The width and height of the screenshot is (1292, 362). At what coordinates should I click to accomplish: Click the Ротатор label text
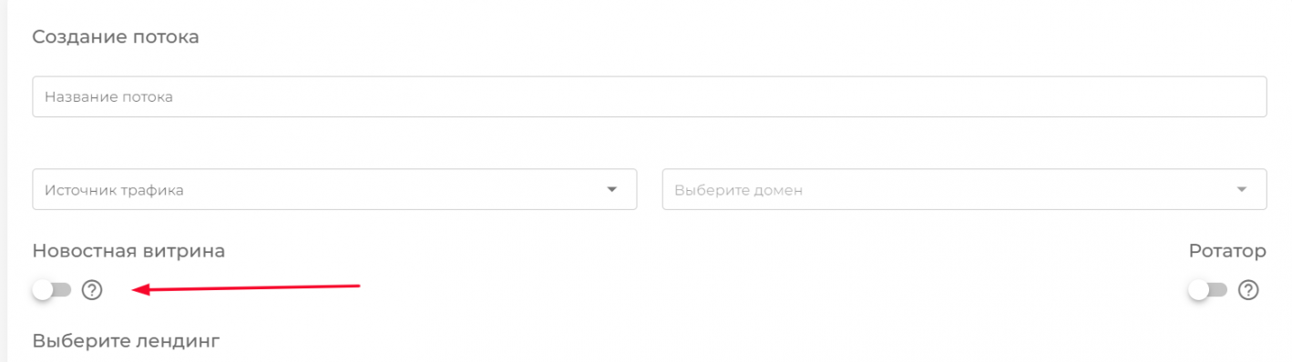point(1227,251)
